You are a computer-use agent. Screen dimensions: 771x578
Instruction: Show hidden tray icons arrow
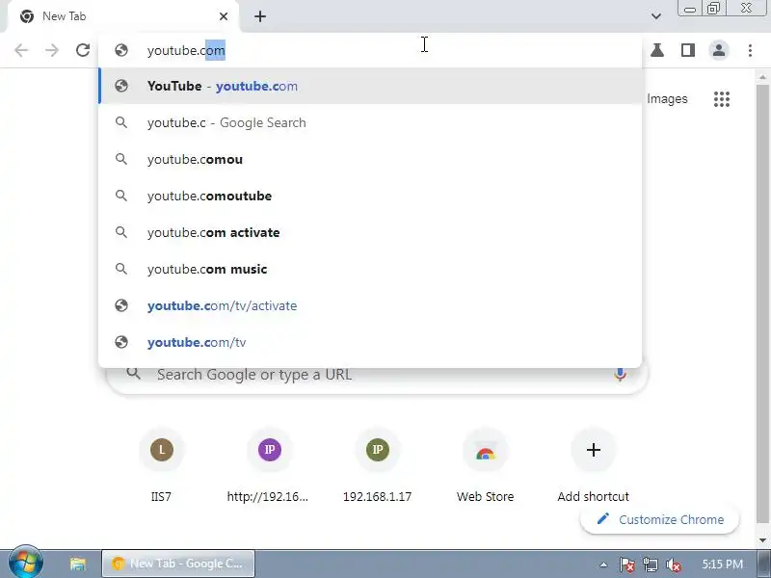click(603, 565)
